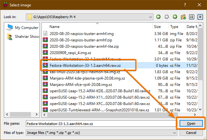Click disc image icon of raspios-buster-armhf.img
The width and height of the screenshot is (207, 140).
(45, 34)
